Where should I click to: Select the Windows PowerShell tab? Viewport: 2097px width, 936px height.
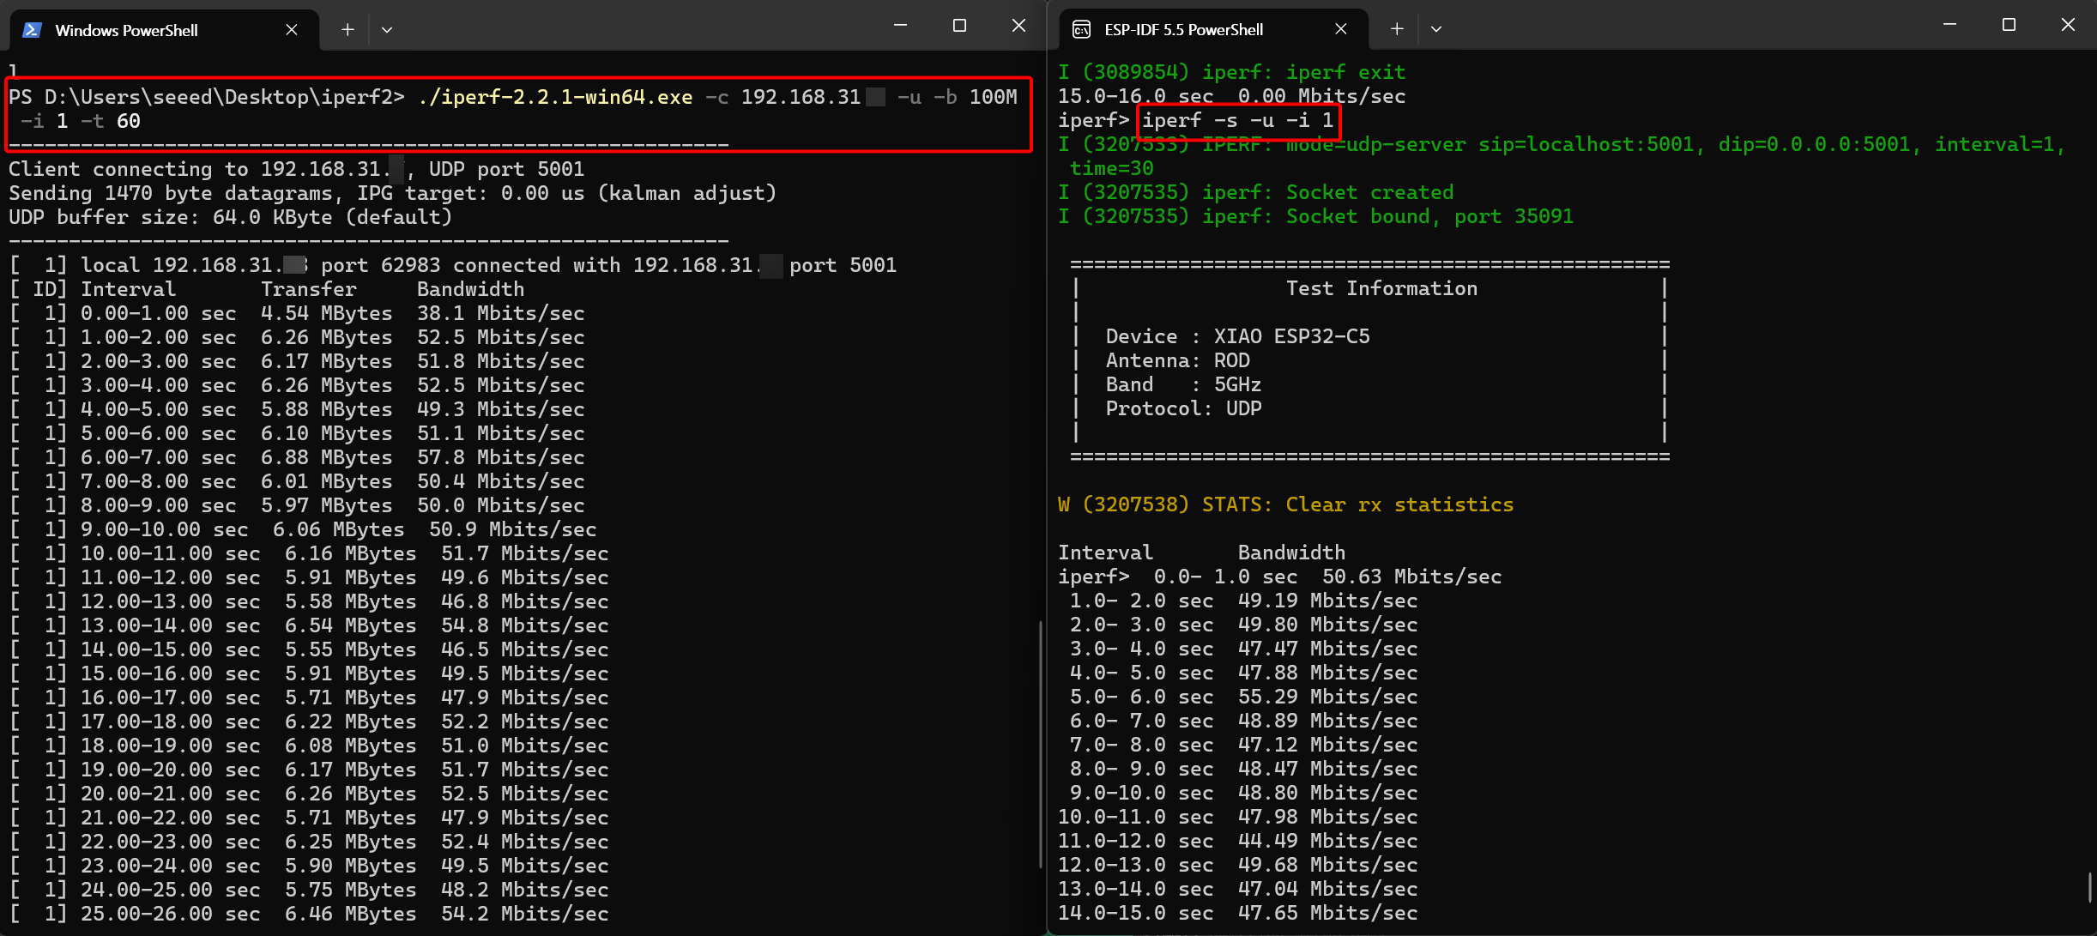pyautogui.click(x=126, y=30)
